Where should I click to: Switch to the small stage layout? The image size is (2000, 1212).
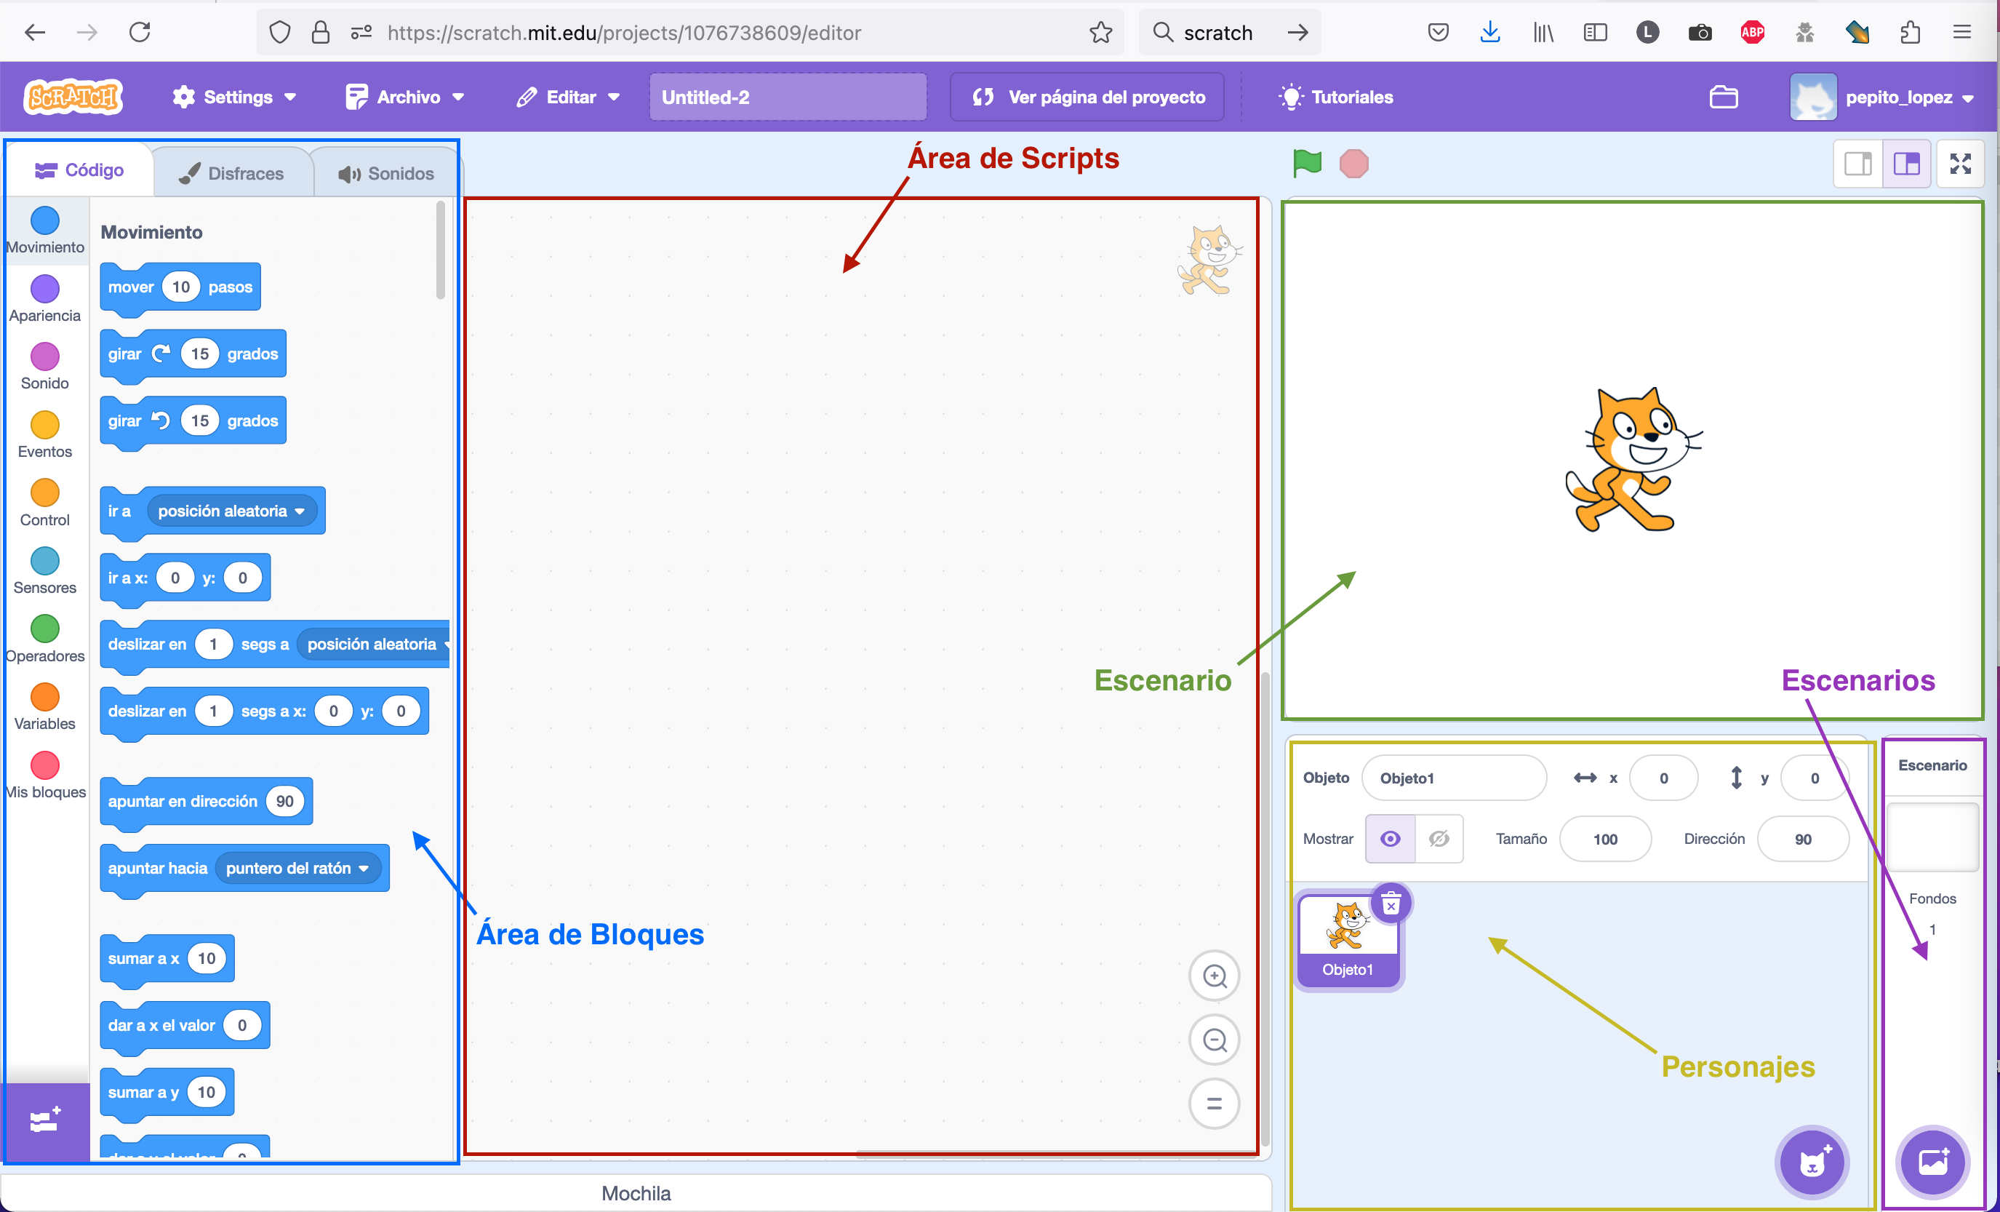(1858, 163)
